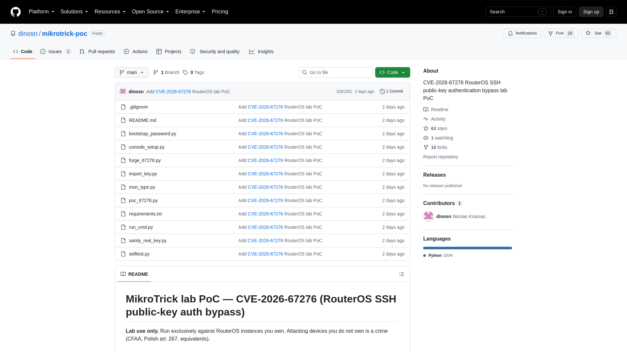The height and width of the screenshot is (352, 627).
Task: Click the star icon beside 63 stars
Action: tap(426, 128)
